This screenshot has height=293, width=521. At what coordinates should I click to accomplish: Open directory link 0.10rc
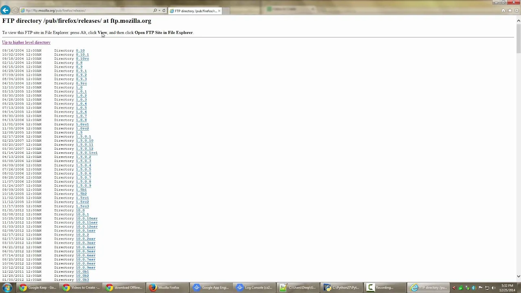pyautogui.click(x=82, y=59)
